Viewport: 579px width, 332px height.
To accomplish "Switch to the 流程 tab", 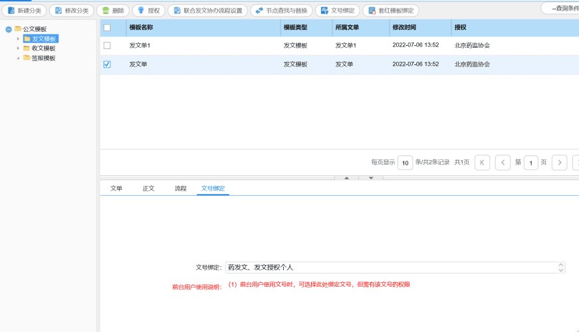I will (x=181, y=189).
